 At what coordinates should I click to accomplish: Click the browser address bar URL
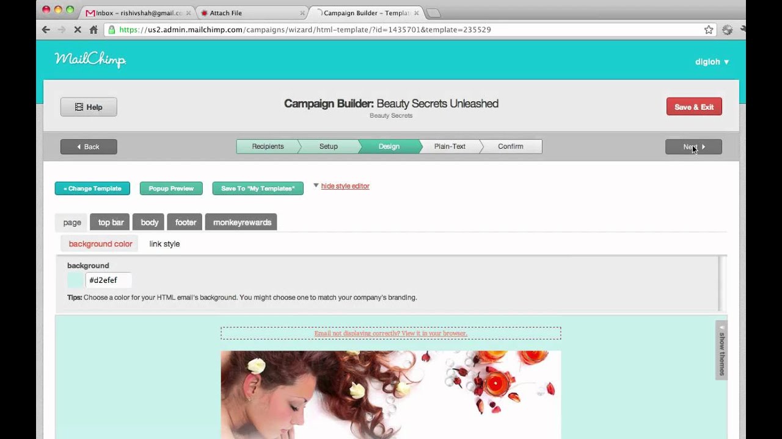click(305, 29)
